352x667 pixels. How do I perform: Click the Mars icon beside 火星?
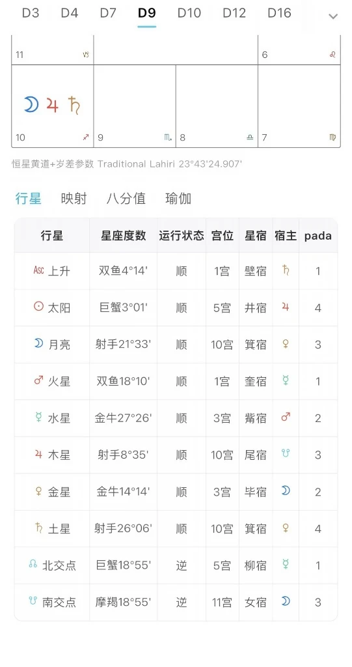point(38,380)
